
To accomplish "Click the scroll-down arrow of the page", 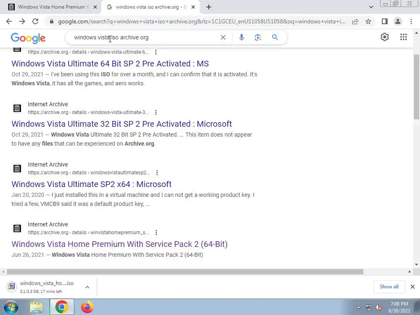I will click(416, 265).
